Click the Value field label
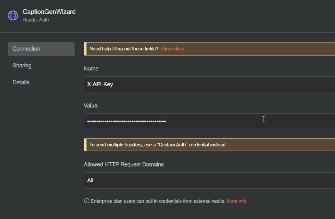The image size is (335, 219). (90, 105)
